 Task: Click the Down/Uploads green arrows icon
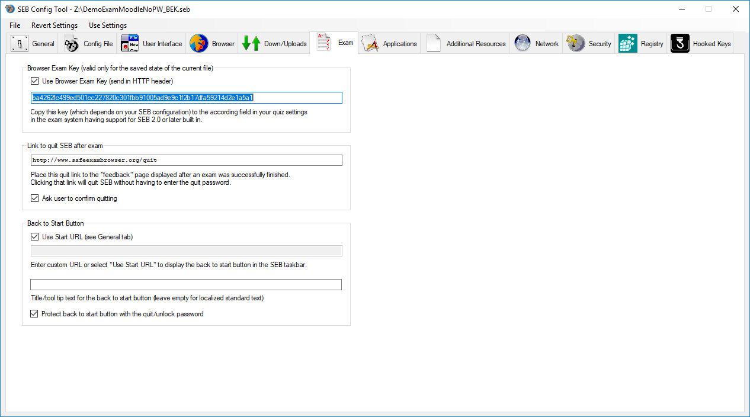pyautogui.click(x=251, y=44)
